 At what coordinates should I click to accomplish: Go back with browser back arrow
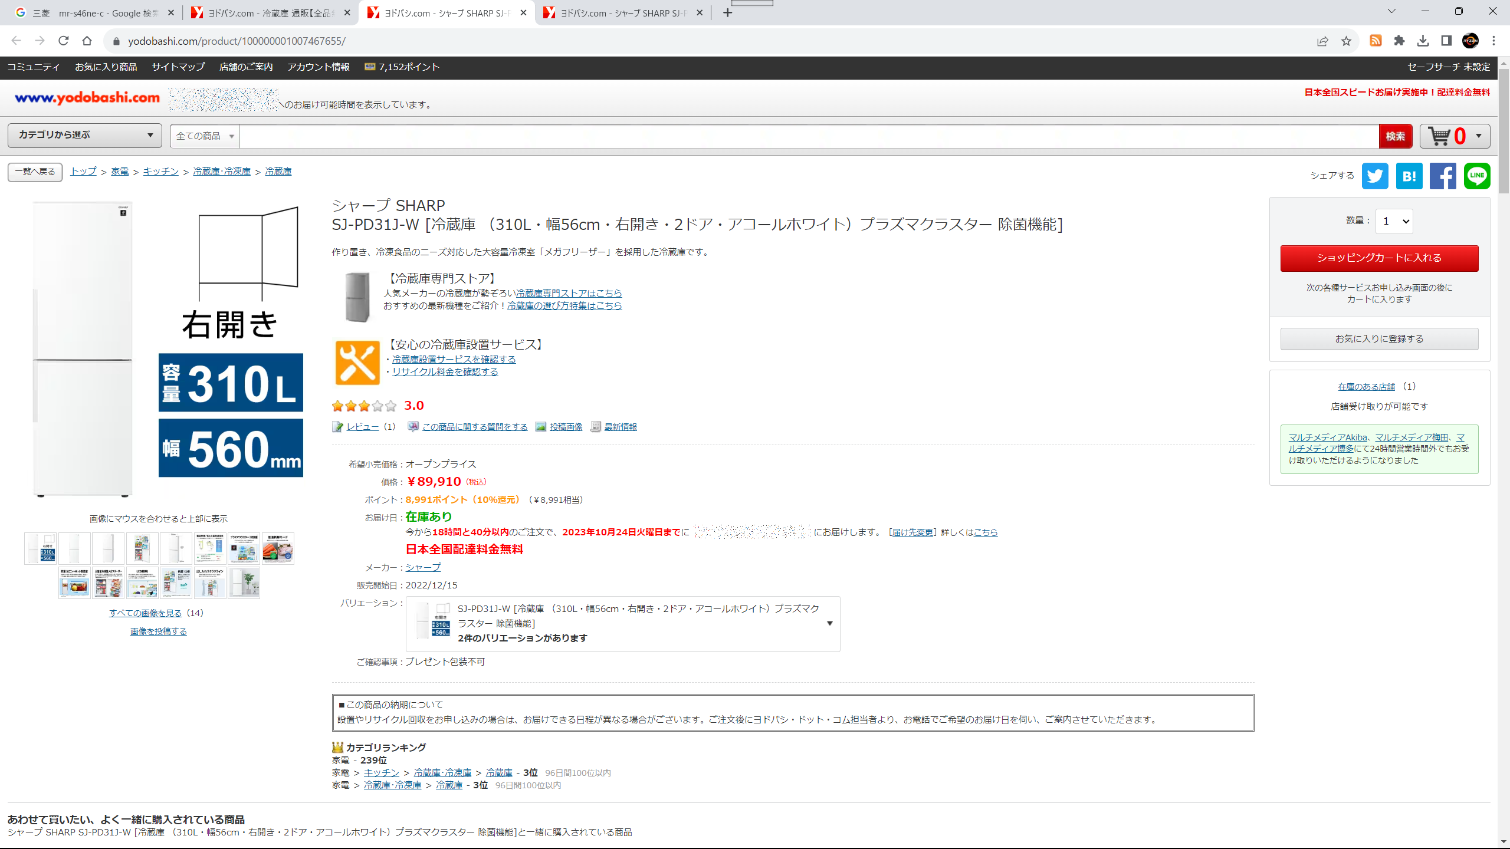point(16,41)
